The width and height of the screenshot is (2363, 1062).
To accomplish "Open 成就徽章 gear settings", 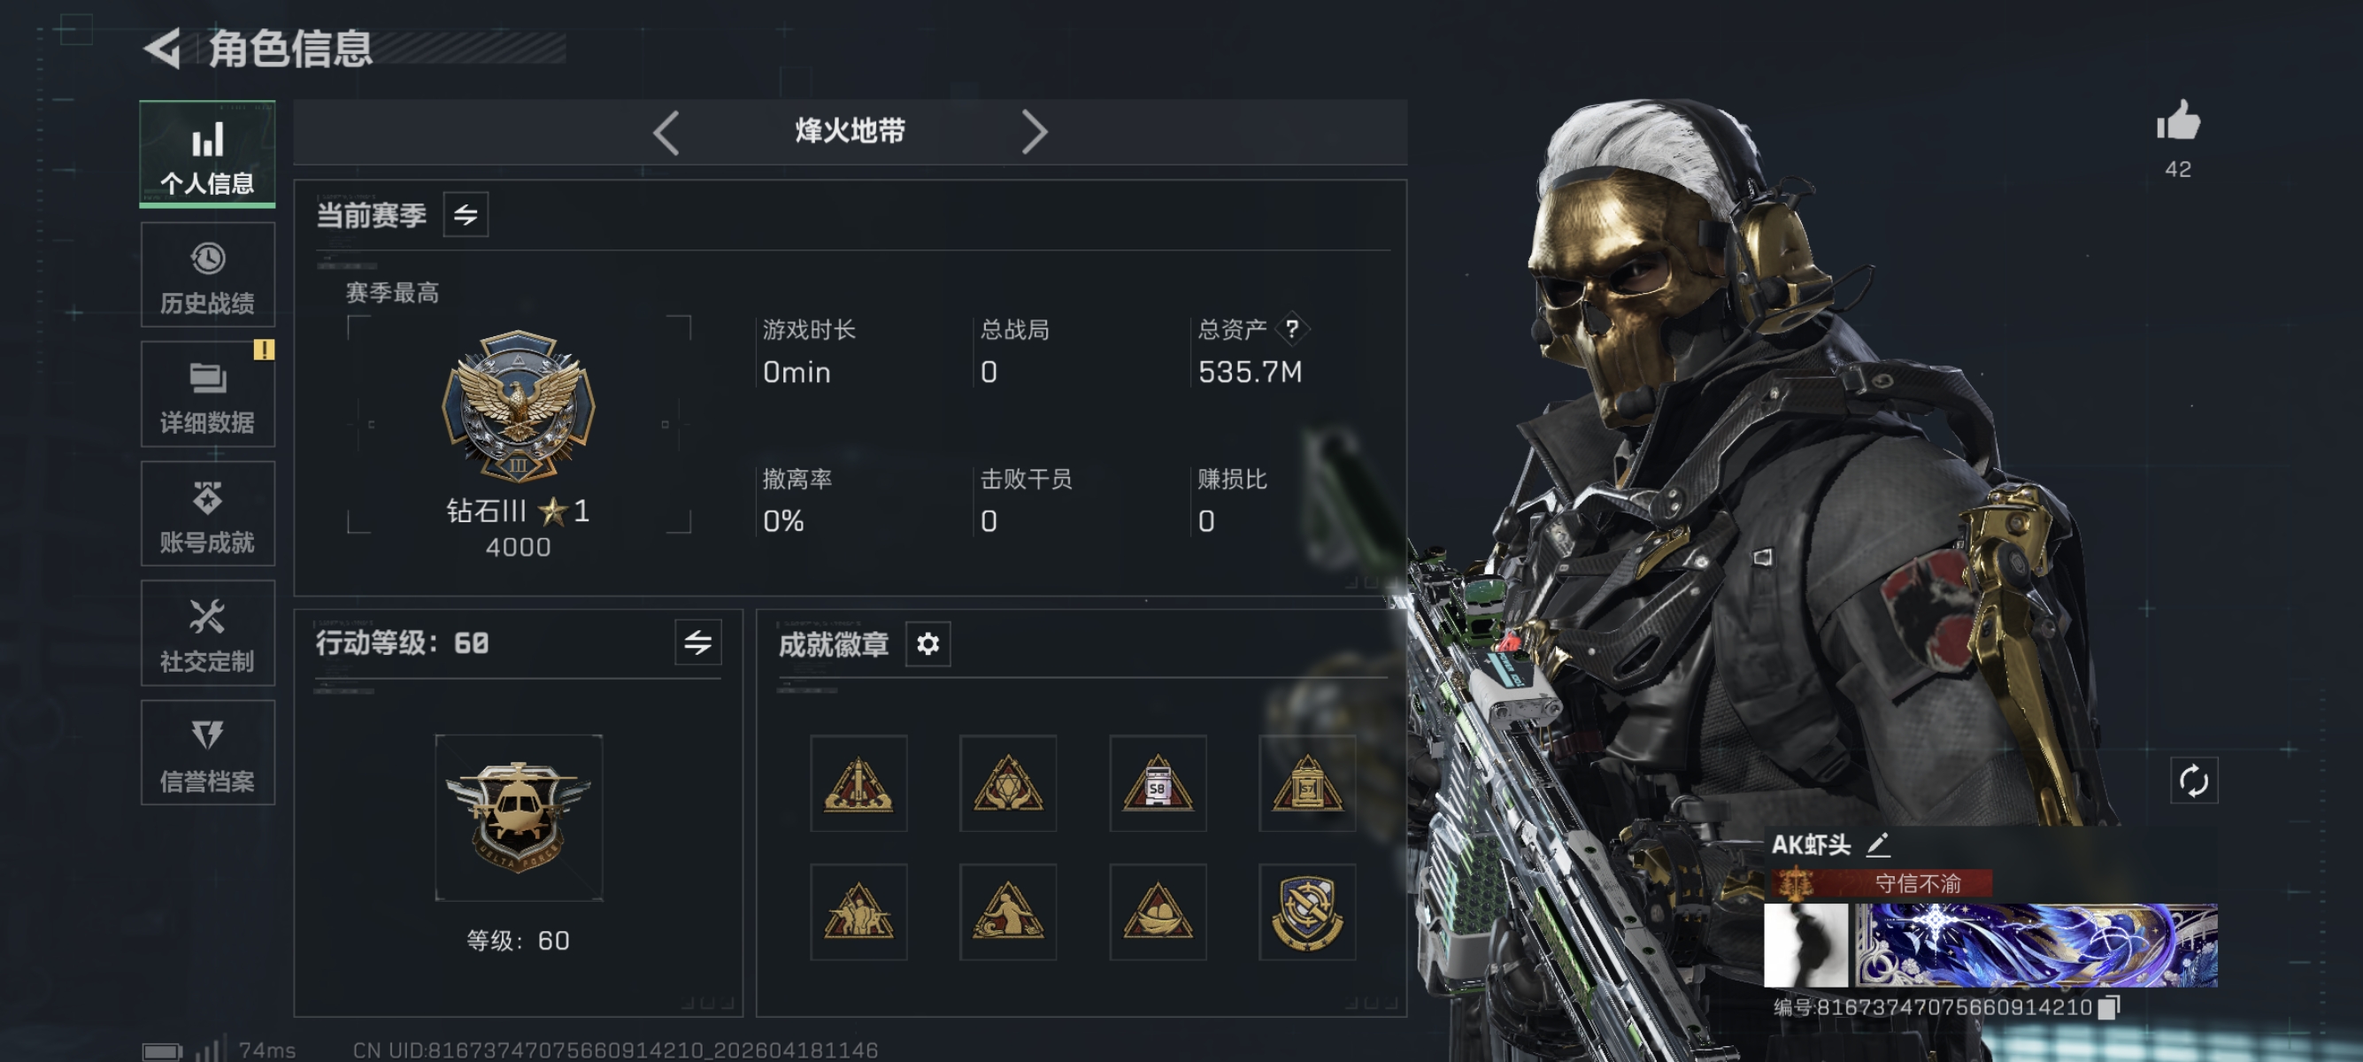I will [x=928, y=643].
